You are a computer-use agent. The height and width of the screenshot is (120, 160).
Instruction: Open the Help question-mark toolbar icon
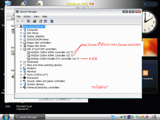coord(41,21)
